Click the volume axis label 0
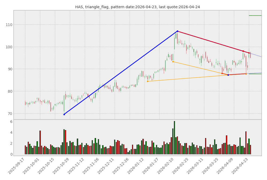This screenshot has height=180, width=267. [x=11, y=154]
